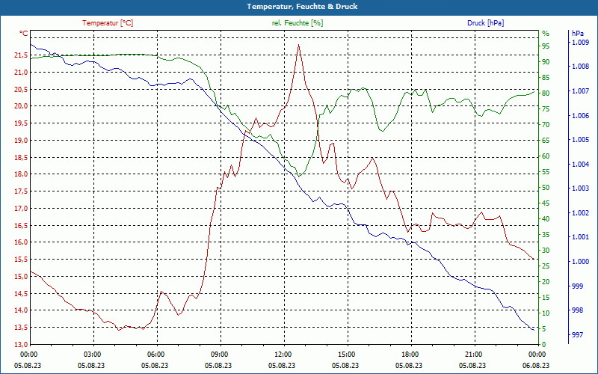The image size is (598, 374).
Task: Click the '15:00' time axis label
Action: click(346, 354)
